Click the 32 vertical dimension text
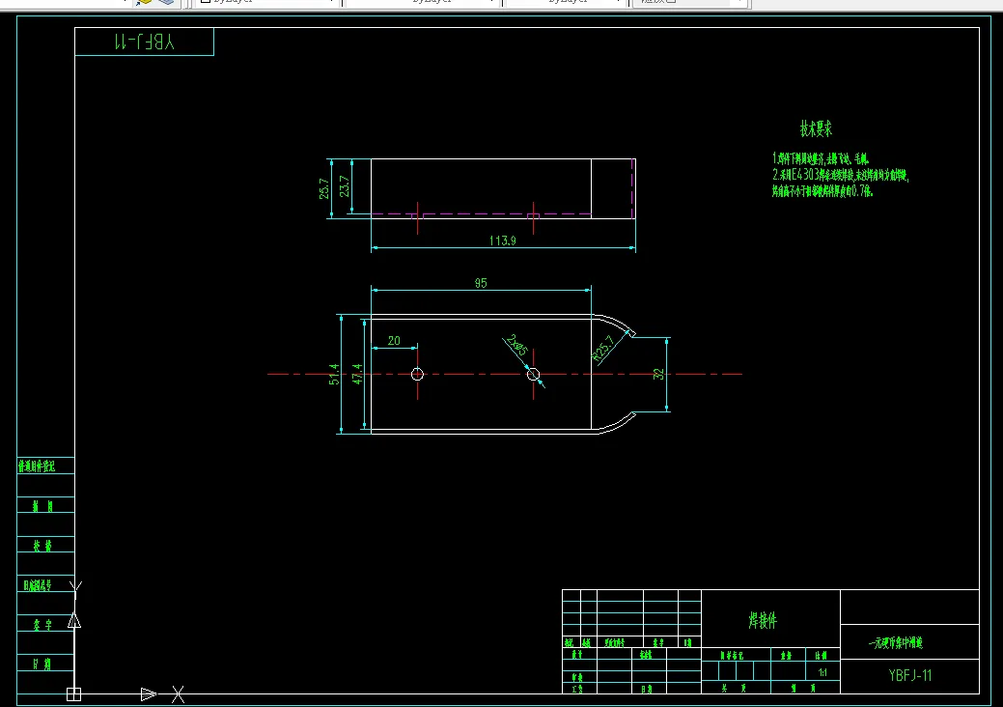1003x707 pixels. (658, 375)
